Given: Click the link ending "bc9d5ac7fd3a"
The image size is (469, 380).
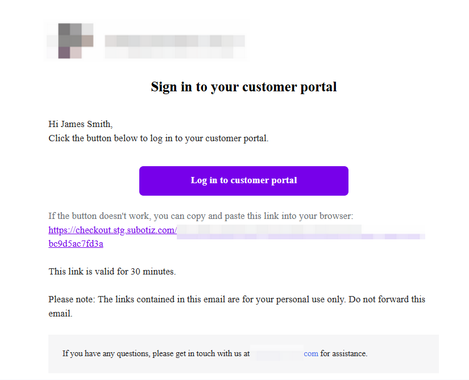Looking at the screenshot, I should point(76,244).
